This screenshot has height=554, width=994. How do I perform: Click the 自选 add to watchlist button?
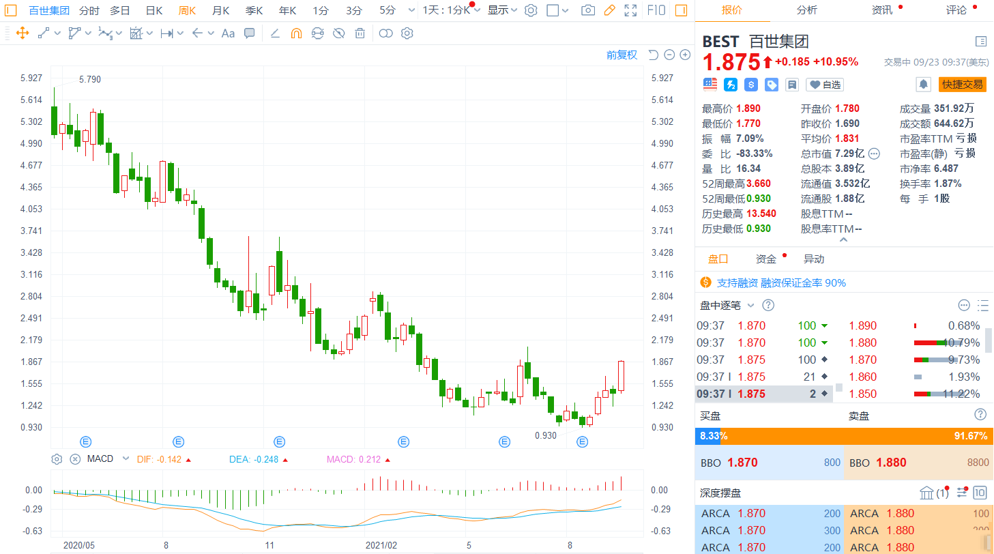[x=824, y=85]
